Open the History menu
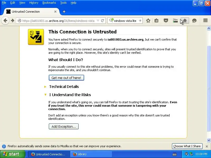 pos(34,3)
